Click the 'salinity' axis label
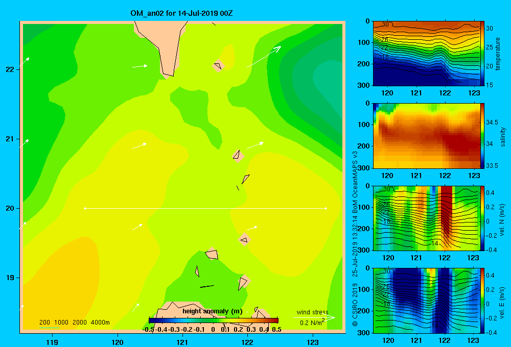Screen dimensions: 511x347 502,137
